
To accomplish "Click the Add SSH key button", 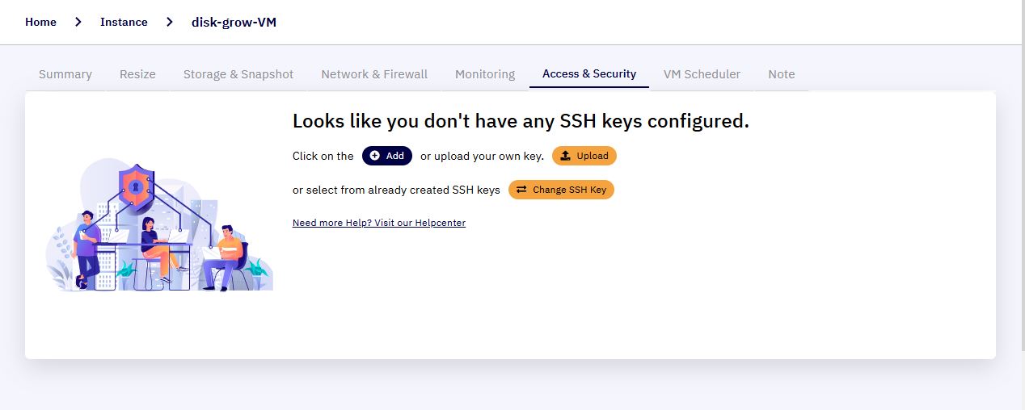I will [x=387, y=156].
